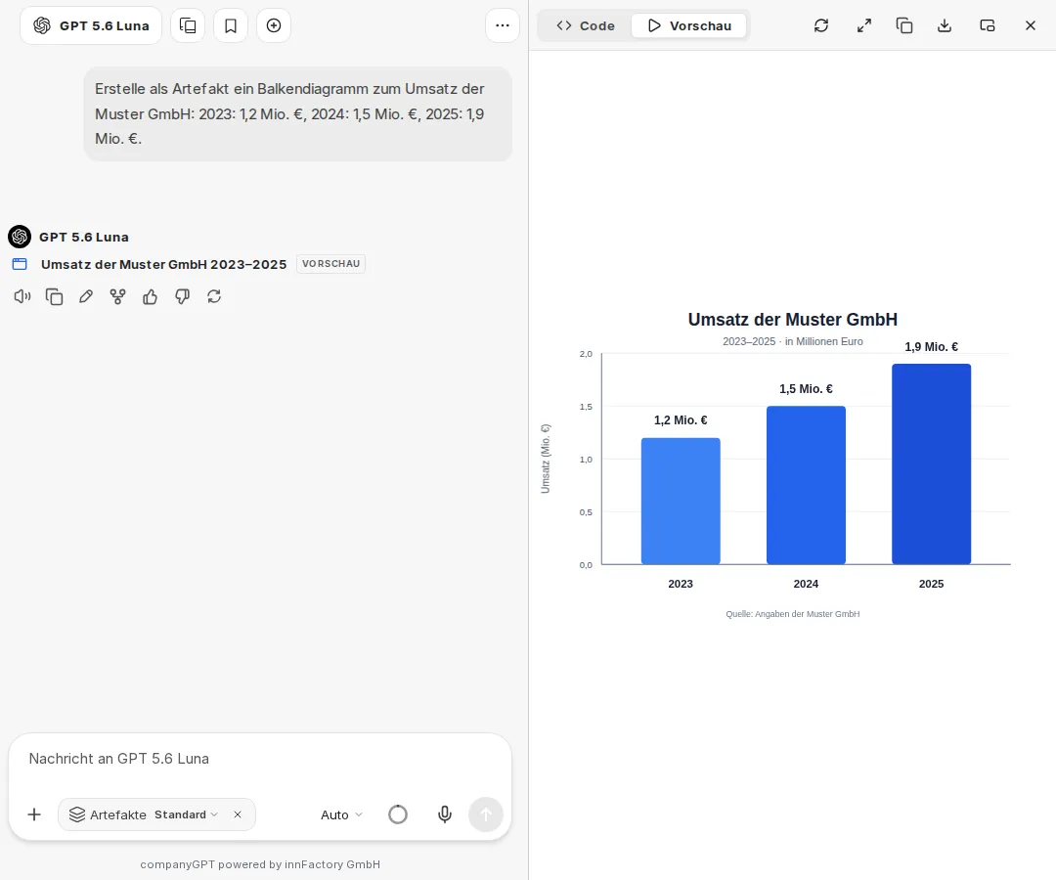The height and width of the screenshot is (880, 1056).
Task: Click the fork conversation icon
Action: point(118,296)
